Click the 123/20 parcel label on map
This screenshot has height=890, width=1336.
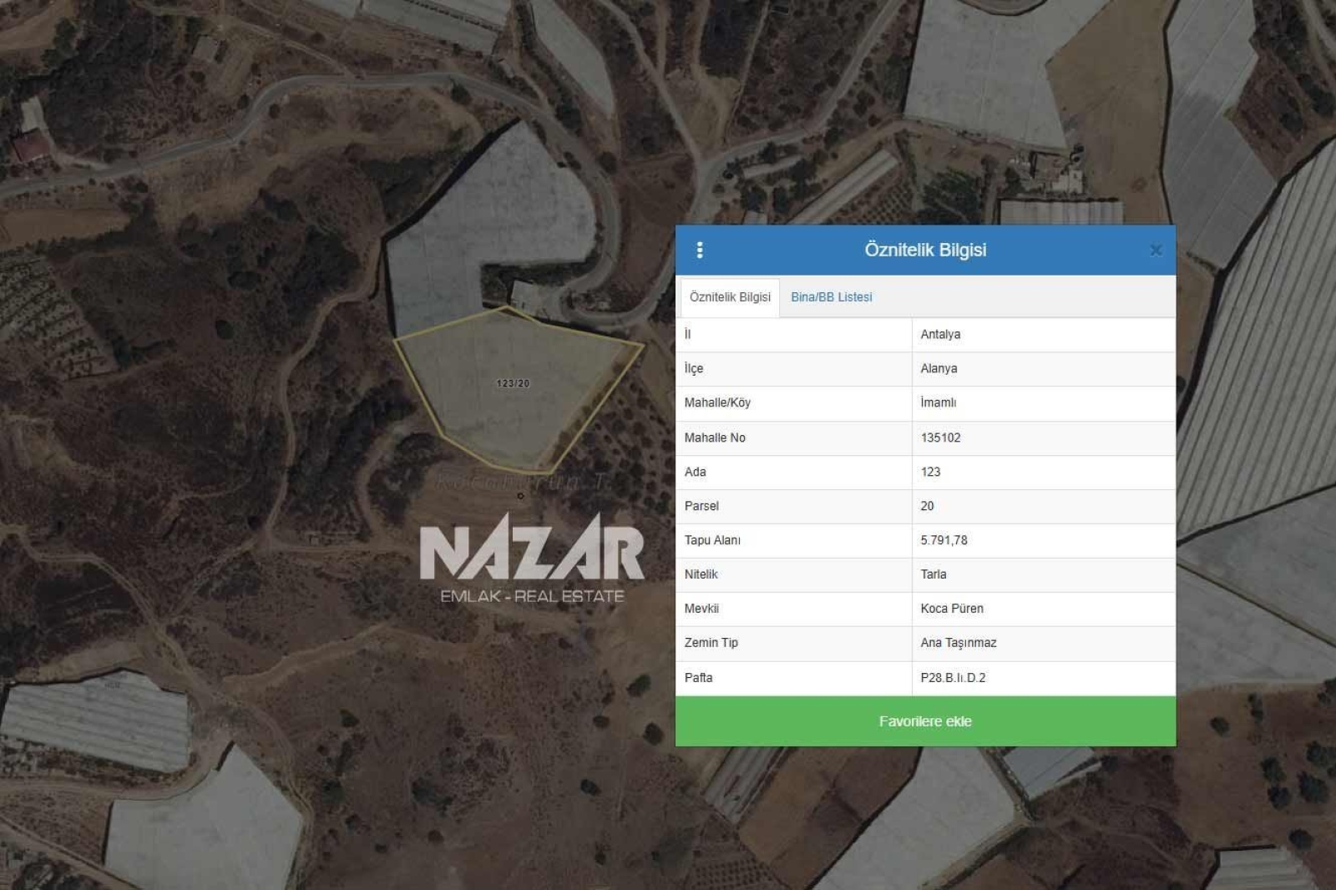[513, 383]
